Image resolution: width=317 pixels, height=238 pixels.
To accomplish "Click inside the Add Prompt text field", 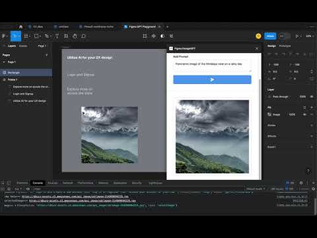I will [x=212, y=65].
